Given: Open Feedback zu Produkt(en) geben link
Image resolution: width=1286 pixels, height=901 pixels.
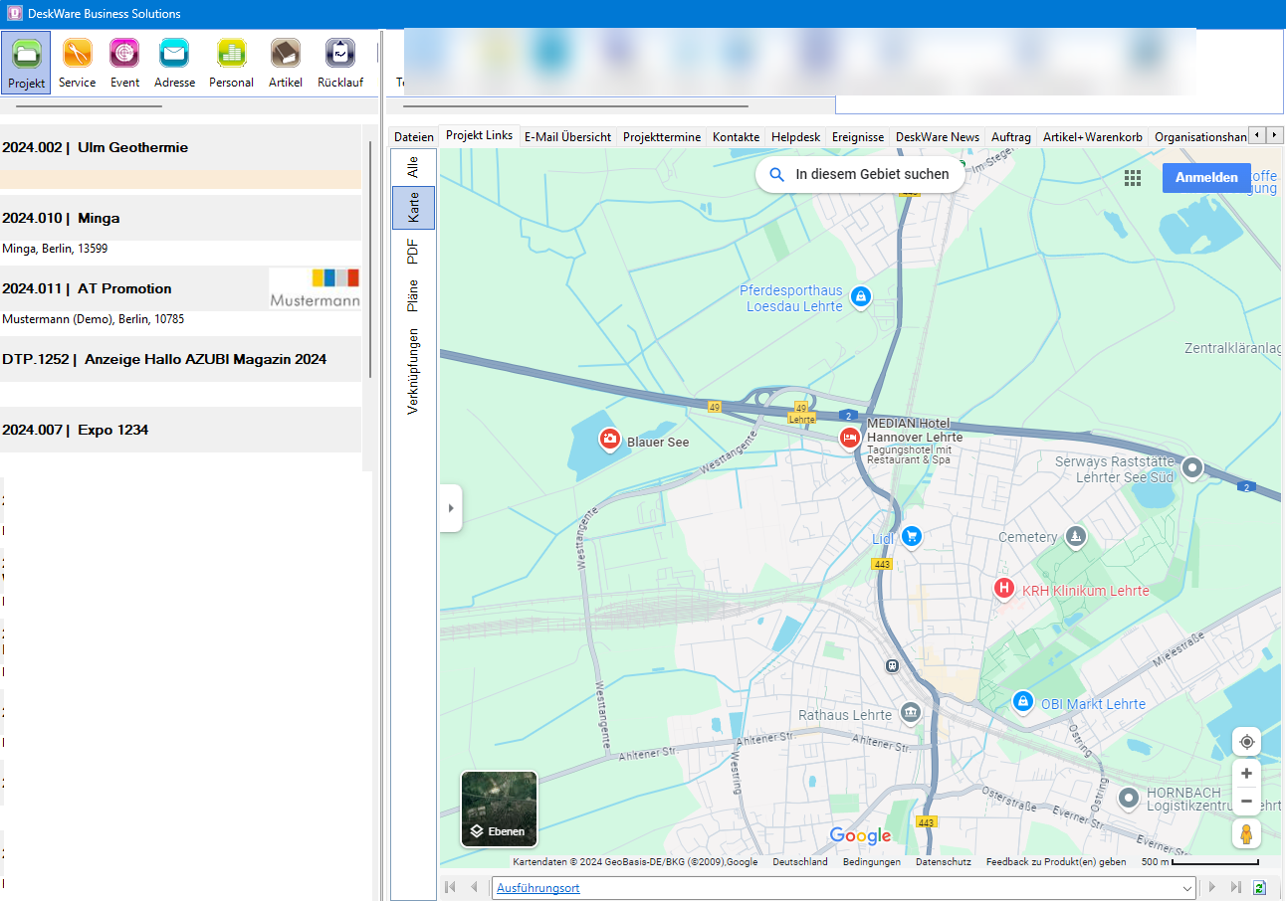Looking at the screenshot, I should 1056,862.
